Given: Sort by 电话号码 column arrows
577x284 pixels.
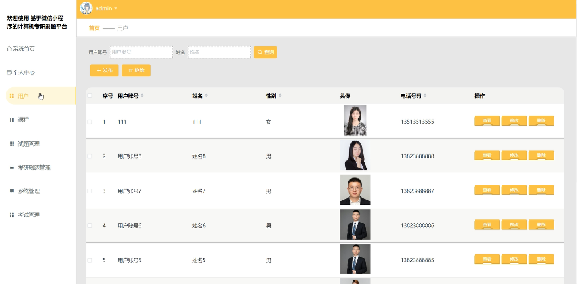Looking at the screenshot, I should point(425,96).
